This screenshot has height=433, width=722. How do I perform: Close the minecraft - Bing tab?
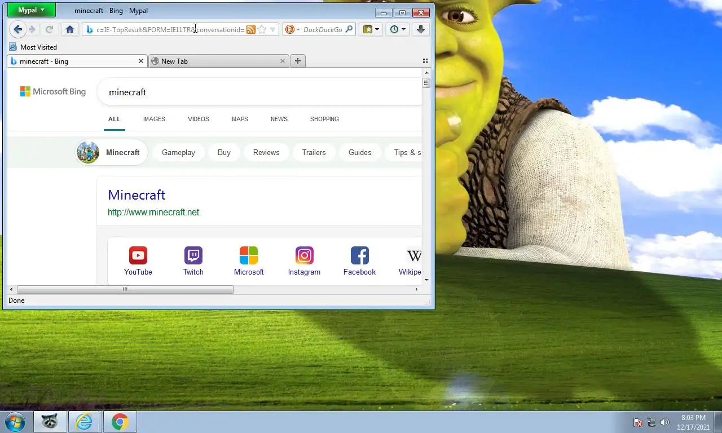(x=141, y=61)
